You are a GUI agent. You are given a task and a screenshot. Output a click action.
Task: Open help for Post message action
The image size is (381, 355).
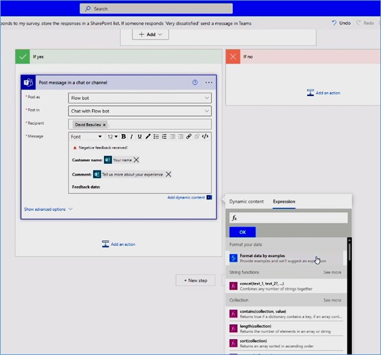[x=195, y=82]
